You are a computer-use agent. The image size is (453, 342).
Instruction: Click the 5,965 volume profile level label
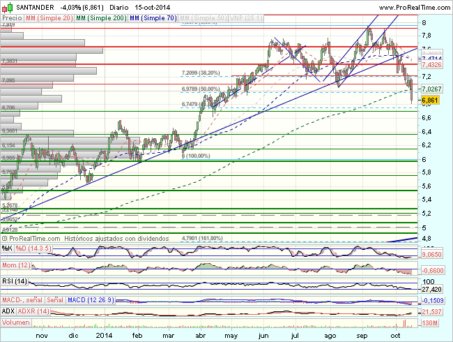point(8,158)
